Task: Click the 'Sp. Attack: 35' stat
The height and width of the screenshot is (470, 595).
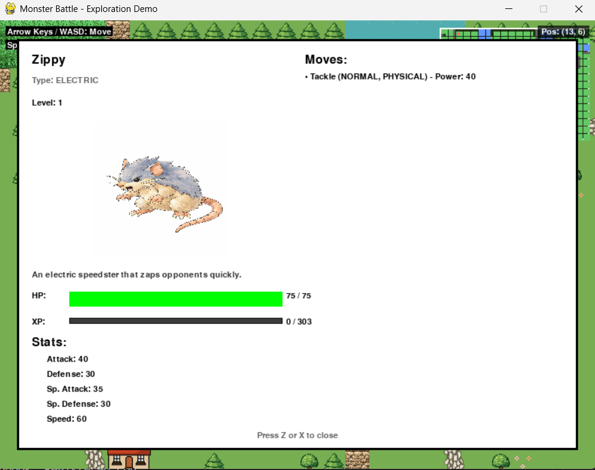Action: (x=75, y=389)
